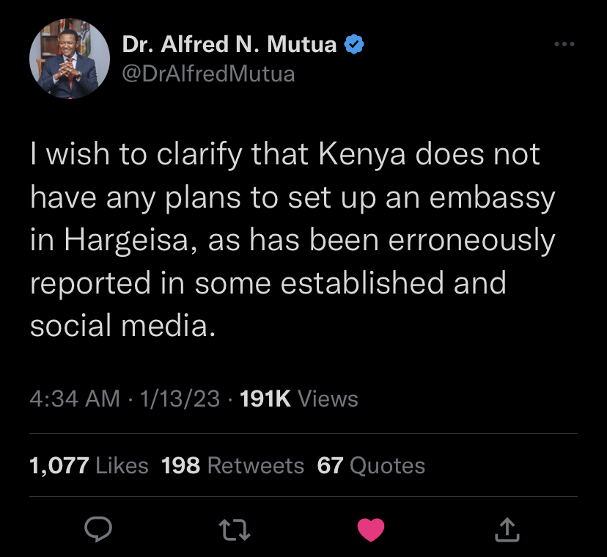Image resolution: width=607 pixels, height=557 pixels.
Task: Click the words social media in the tweet
Action: [x=122, y=326]
